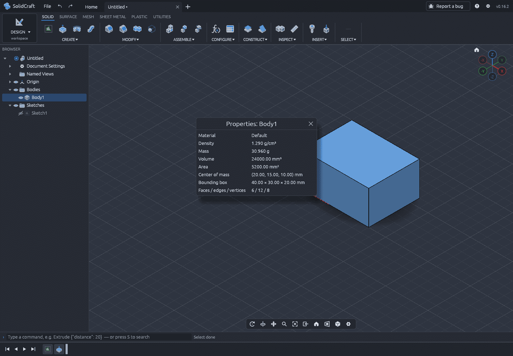Select the Offset Plane construct icon
The width and height of the screenshot is (513, 356).
(x=248, y=29)
